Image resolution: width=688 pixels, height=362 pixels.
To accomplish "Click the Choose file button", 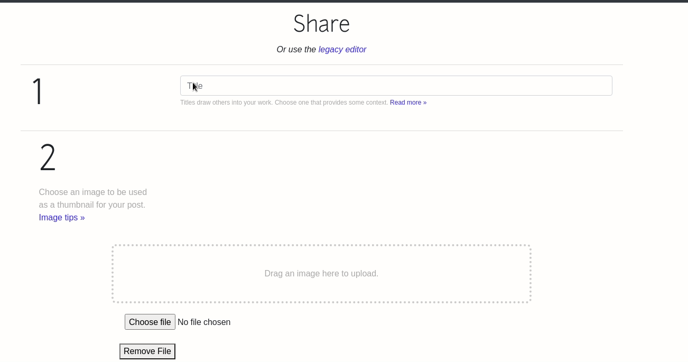I will point(150,322).
